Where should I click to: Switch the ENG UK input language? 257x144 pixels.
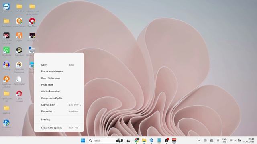(x=224, y=140)
